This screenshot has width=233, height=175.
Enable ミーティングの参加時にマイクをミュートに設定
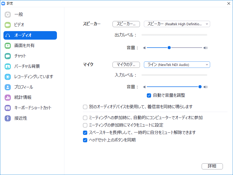85,125
